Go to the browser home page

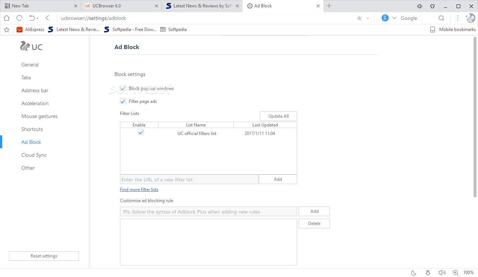[7, 18]
